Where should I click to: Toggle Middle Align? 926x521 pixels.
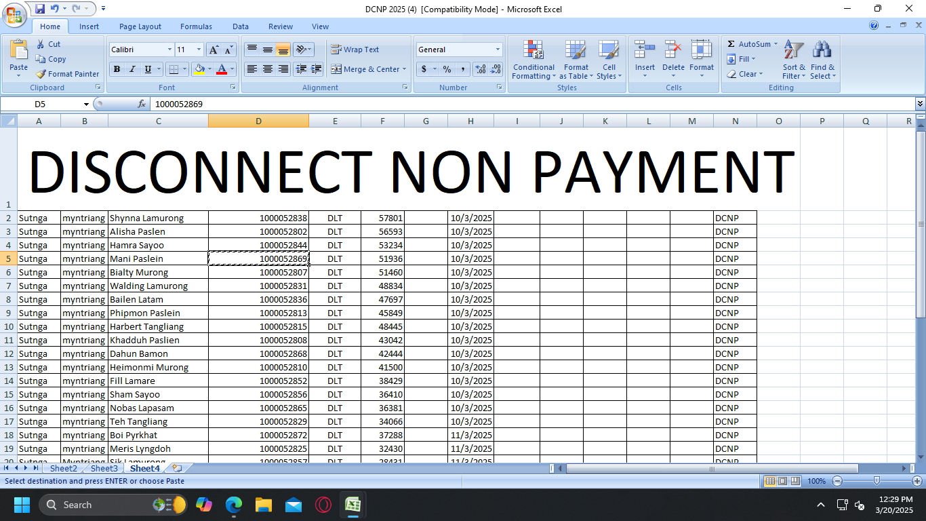(x=267, y=50)
